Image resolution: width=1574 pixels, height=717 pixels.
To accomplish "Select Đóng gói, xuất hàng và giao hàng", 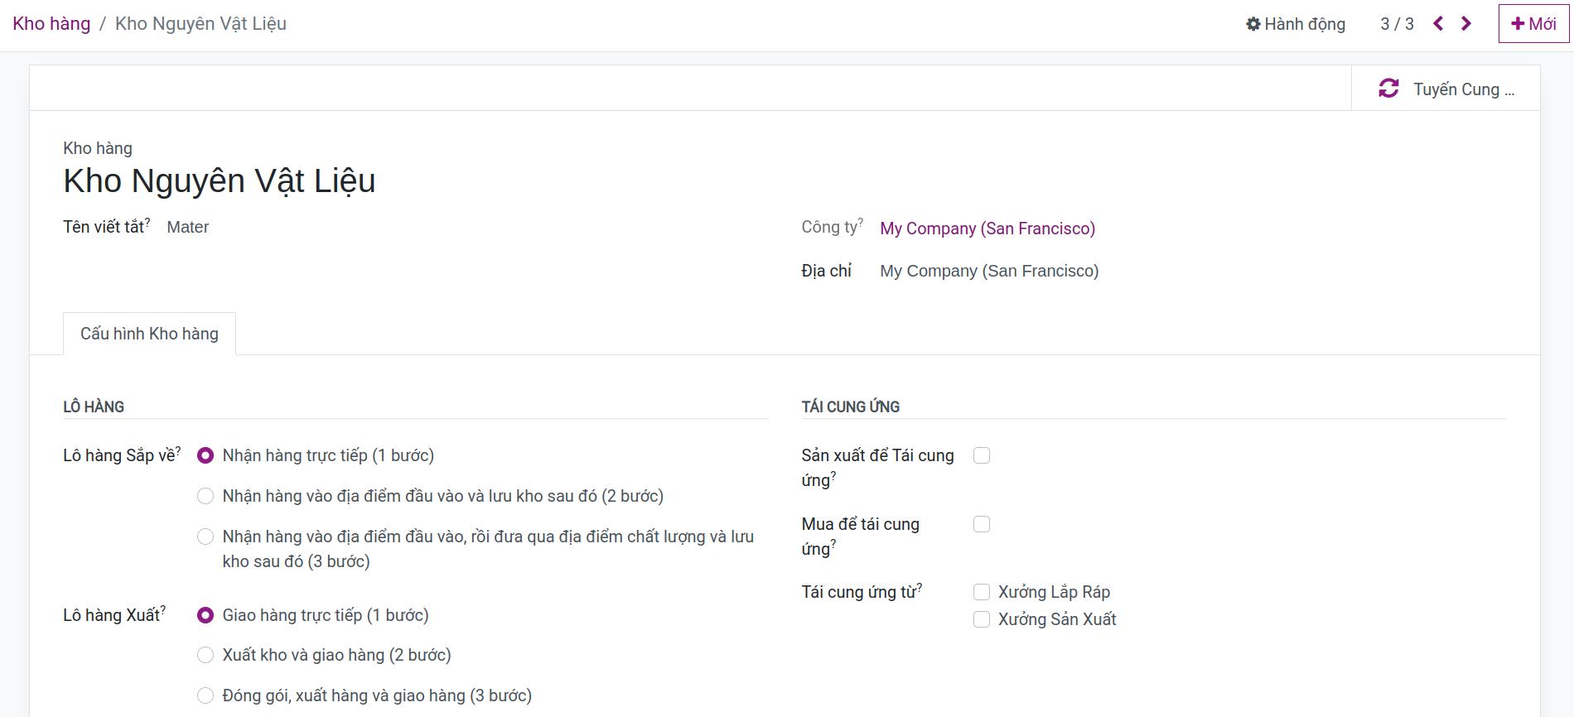I will pos(205,695).
